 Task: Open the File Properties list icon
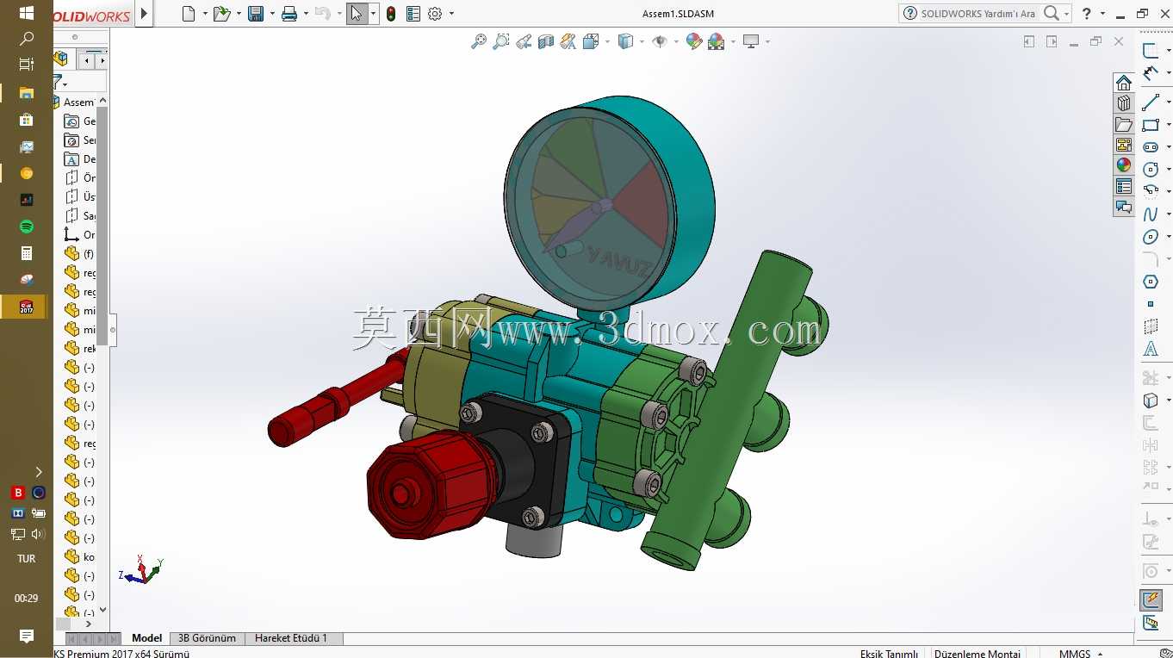[x=413, y=14]
